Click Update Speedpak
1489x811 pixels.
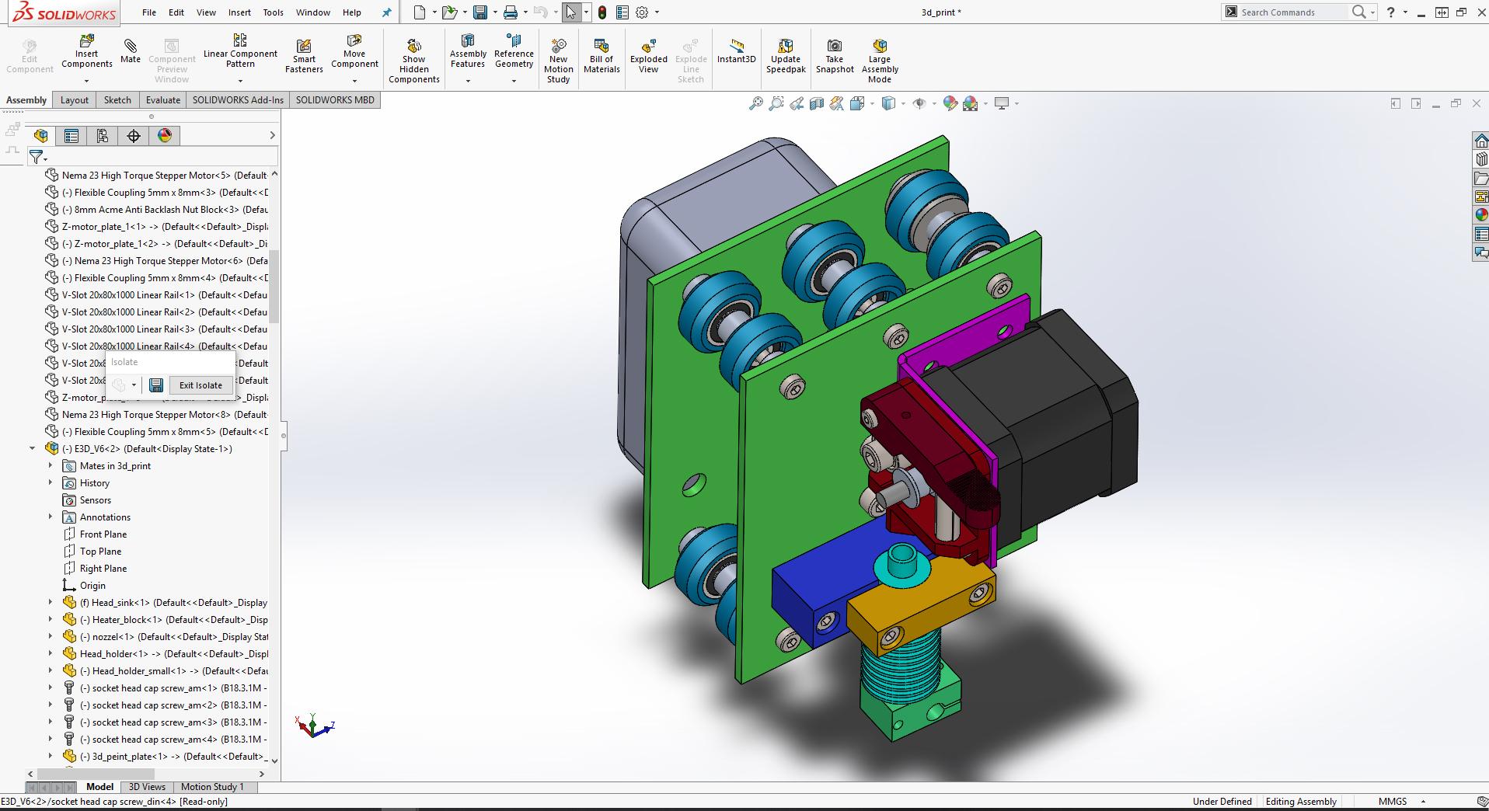click(x=786, y=56)
